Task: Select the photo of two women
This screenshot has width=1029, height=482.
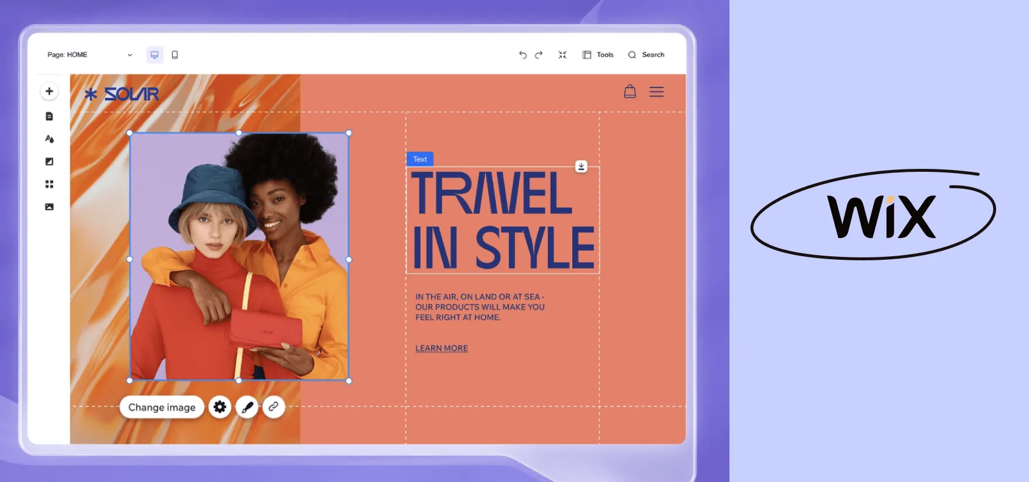Action: (239, 257)
